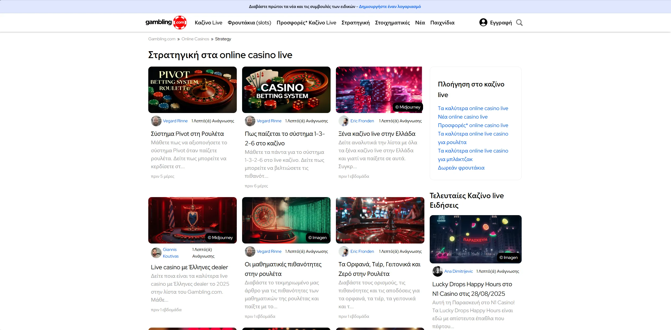
Task: Open article Οι μαθηματικές πιθανότητες στην ρουλέτα
Action: point(283,269)
